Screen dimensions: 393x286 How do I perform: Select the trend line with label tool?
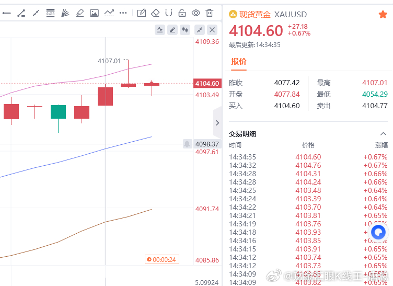click(x=21, y=13)
